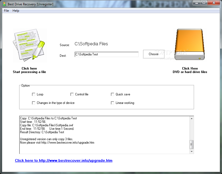The image size is (222, 174).
Task: Click the log scrollbar thumb
Action: click(x=192, y=144)
